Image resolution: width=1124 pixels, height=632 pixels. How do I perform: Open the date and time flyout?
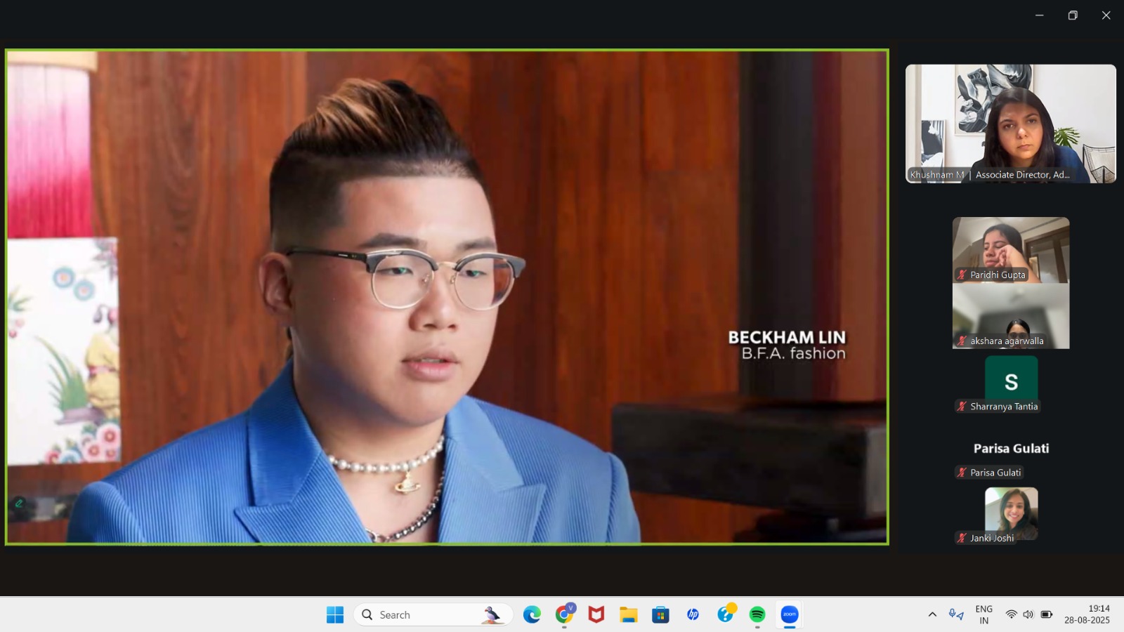click(1087, 614)
